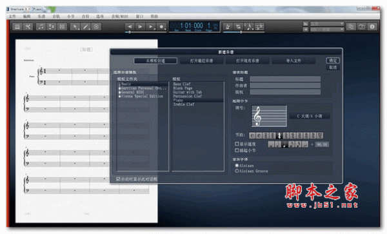Screen dimensions: 387x234
Task: Click the 版权 copyright input field
Action: coord(285,92)
